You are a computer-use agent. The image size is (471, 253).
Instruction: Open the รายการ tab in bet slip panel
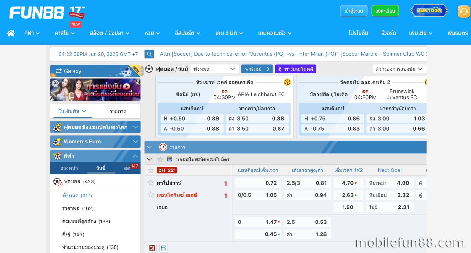pyautogui.click(x=118, y=111)
